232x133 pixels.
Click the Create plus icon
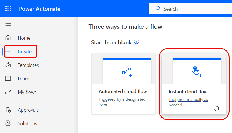(8, 51)
